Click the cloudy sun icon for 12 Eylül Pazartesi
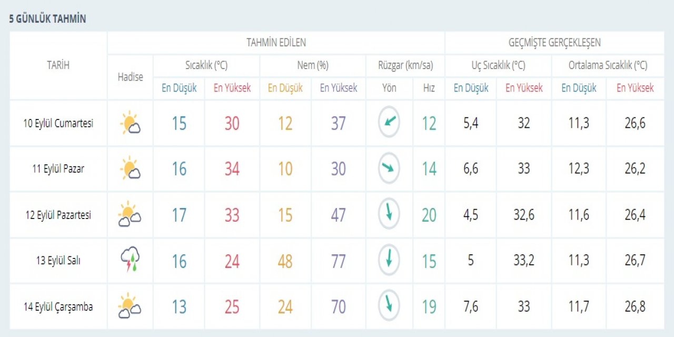Image resolution: width=674 pixels, height=337 pixels. click(130, 215)
